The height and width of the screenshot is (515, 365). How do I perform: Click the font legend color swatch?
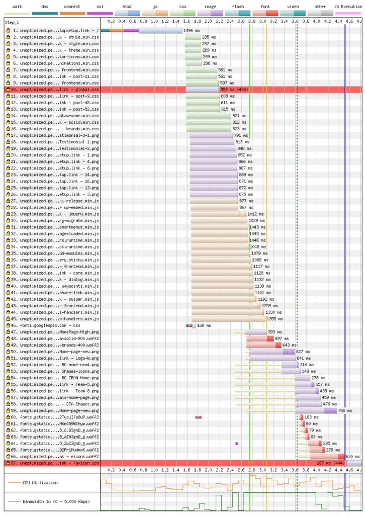(x=265, y=13)
